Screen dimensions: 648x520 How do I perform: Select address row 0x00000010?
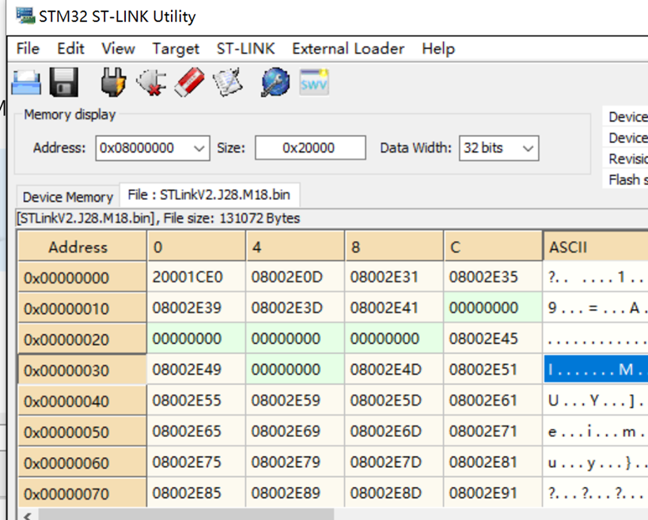pos(81,308)
